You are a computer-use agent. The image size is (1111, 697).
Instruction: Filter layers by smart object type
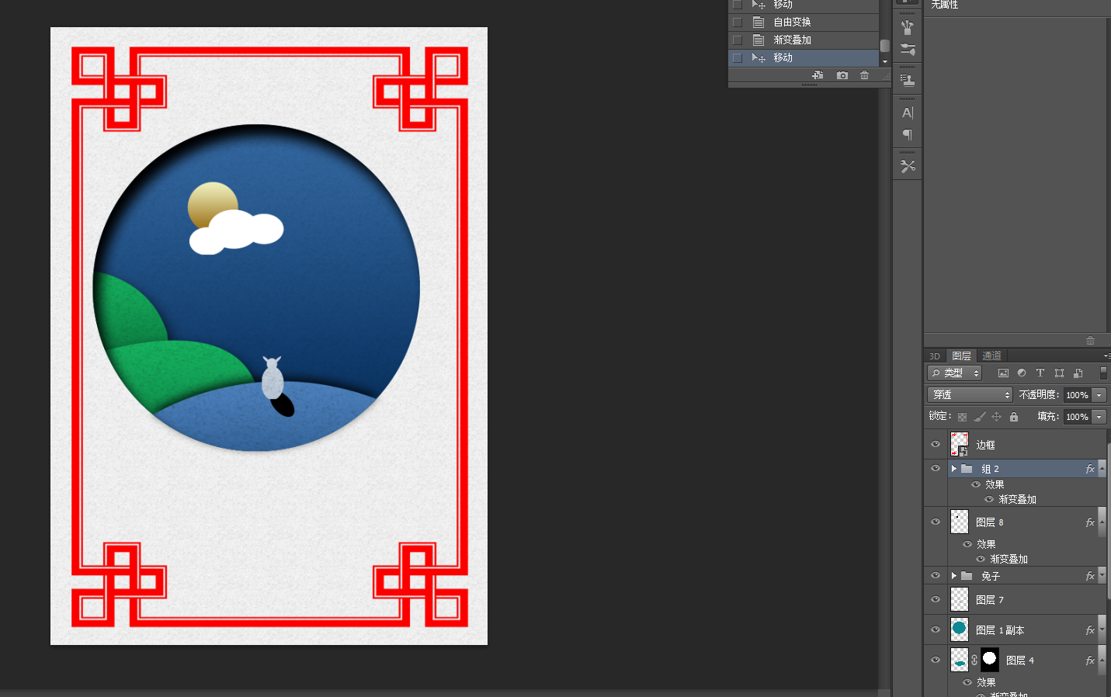(x=1078, y=373)
